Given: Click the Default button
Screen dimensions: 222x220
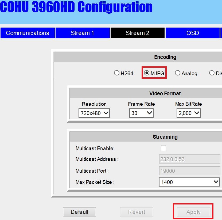Looking at the screenshot, I should point(79,212).
